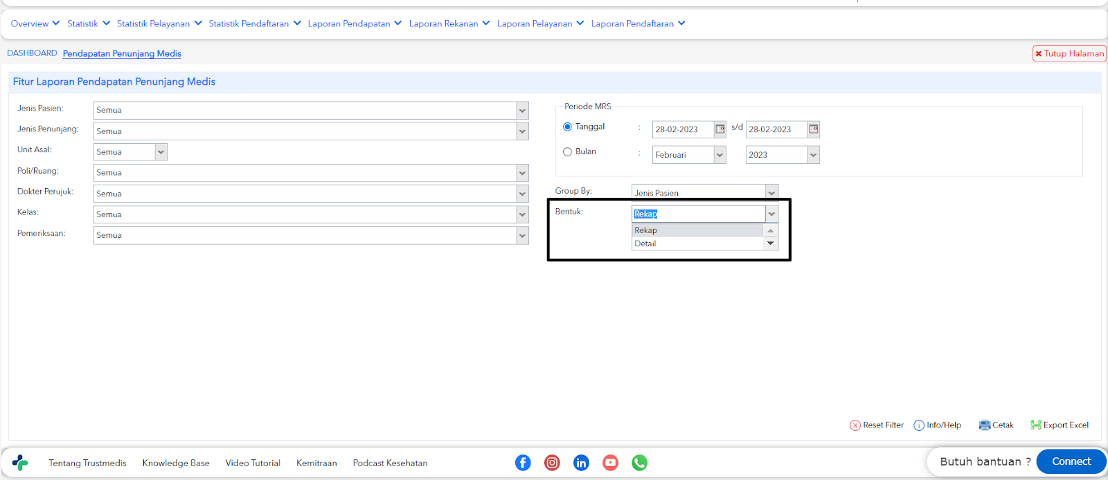Click the Trustmedis logo icon

[20, 463]
